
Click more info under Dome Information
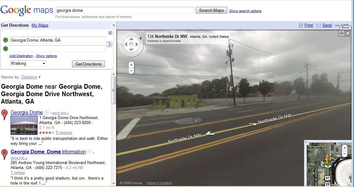click(x=19, y=158)
